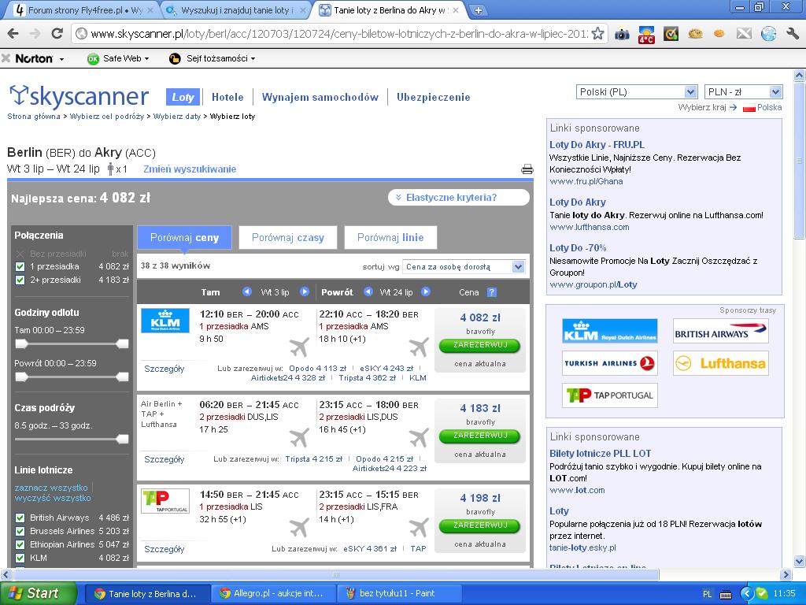
Task: Open Turkish Airlines sponsor logo
Action: click(610, 363)
